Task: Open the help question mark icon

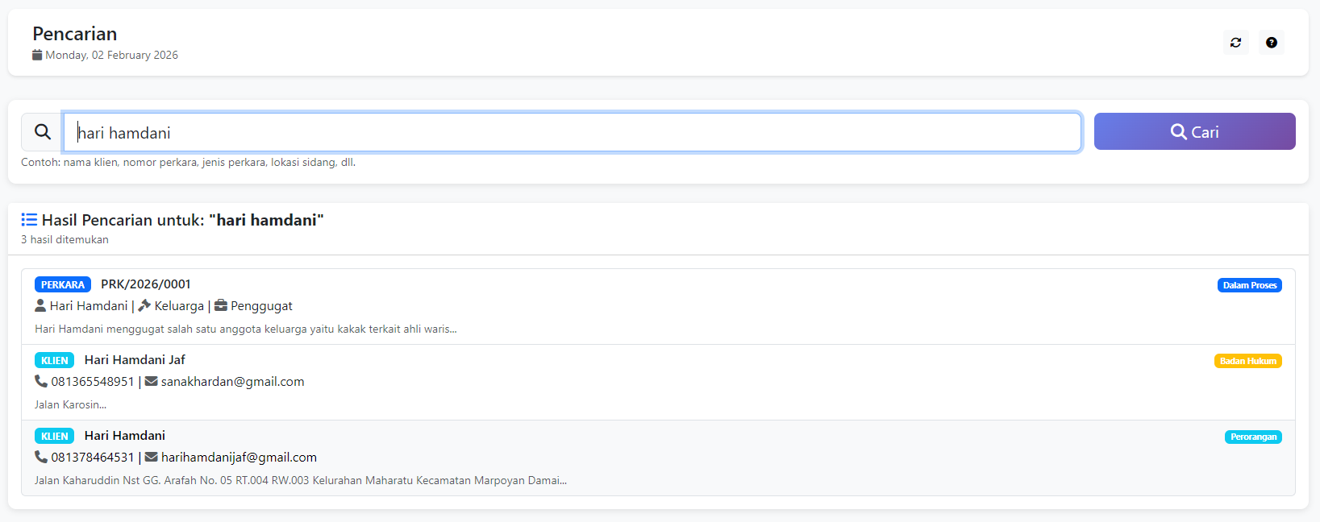Action: [x=1271, y=43]
